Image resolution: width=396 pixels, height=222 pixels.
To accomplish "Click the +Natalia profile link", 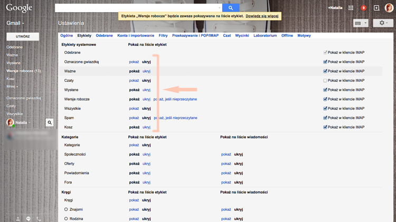I will click(x=335, y=8).
